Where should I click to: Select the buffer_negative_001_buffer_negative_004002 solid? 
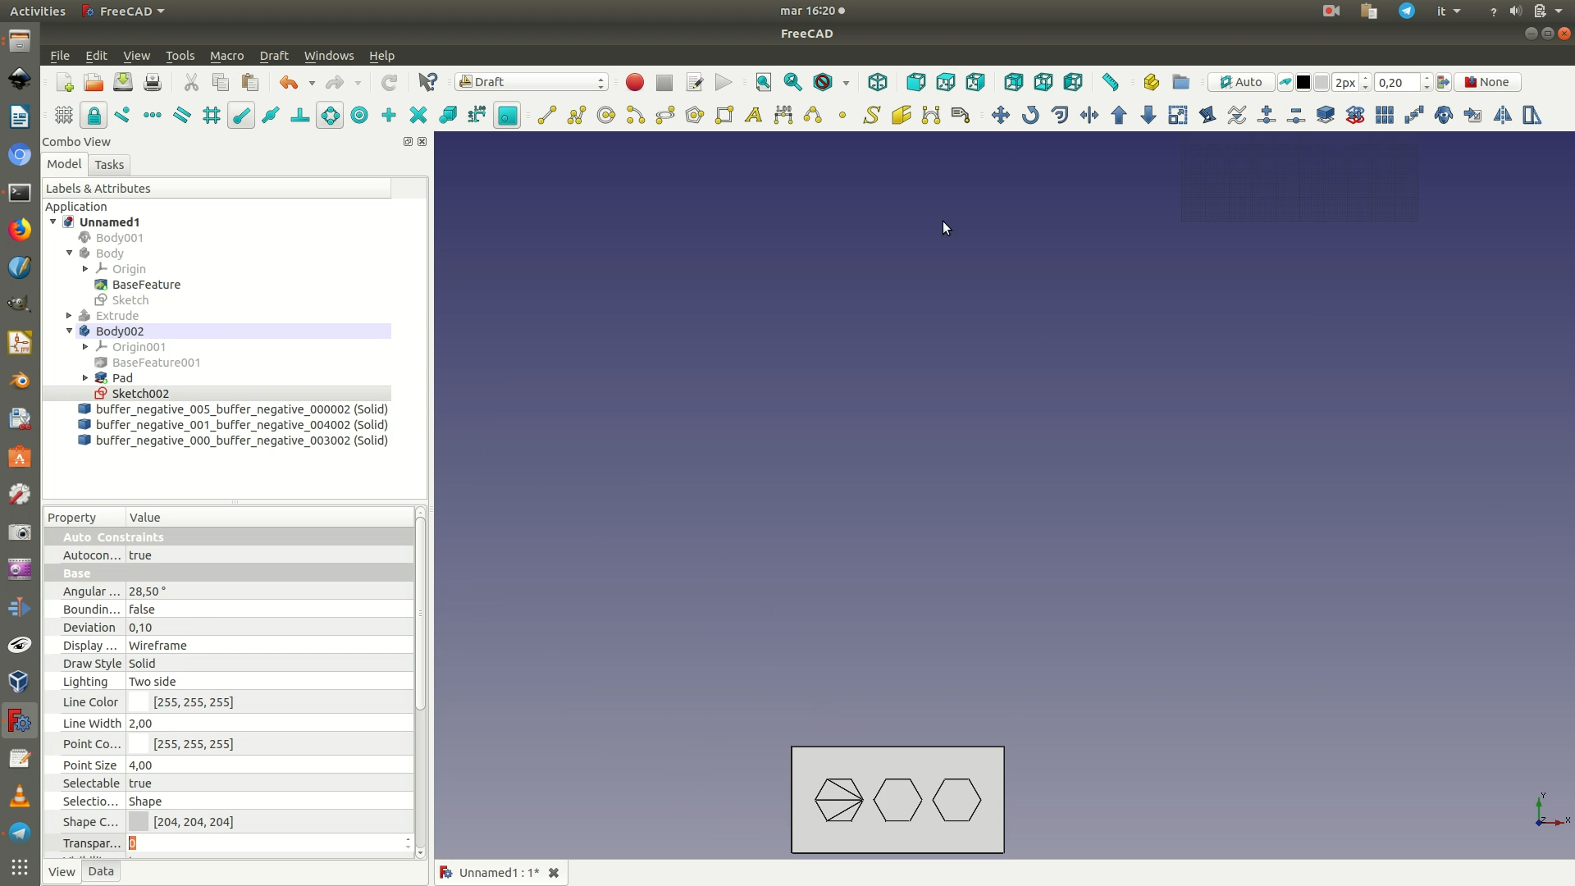tap(241, 425)
